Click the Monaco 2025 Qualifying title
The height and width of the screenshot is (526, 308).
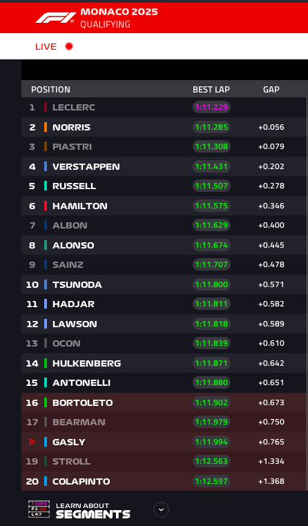[119, 18]
